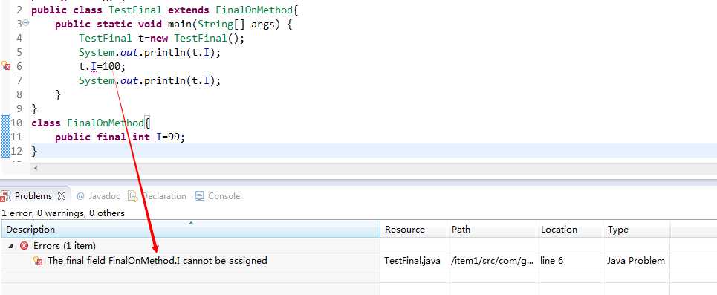Click the Type column header
717x295 pixels.
tap(636, 229)
